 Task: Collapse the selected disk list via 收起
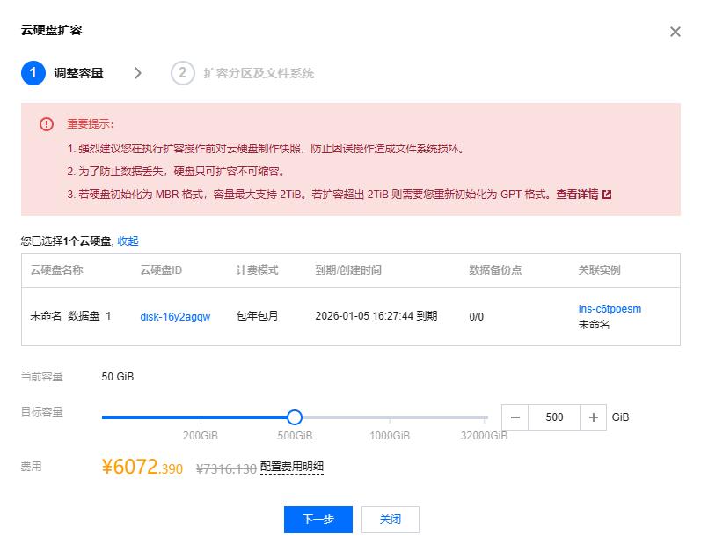128,240
